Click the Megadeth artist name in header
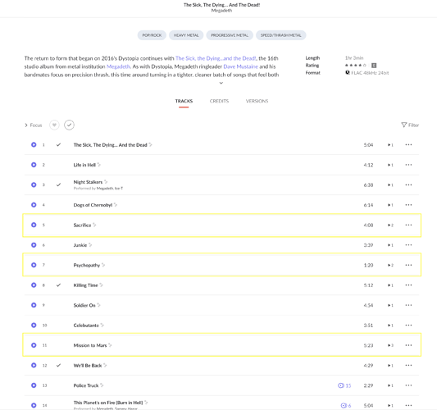437x410 pixels. click(221, 11)
